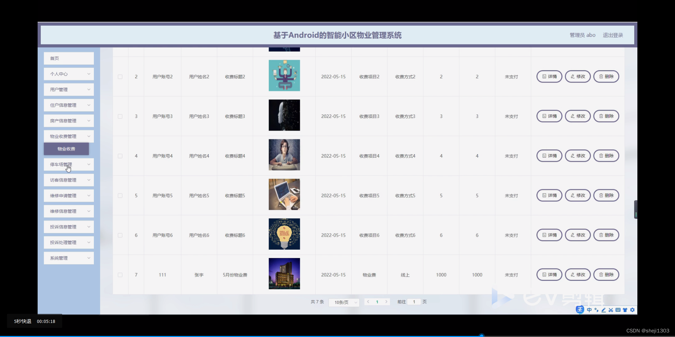Image resolution: width=675 pixels, height=337 pixels.
Task: Click the 退出登录 logout link
Action: pyautogui.click(x=613, y=35)
